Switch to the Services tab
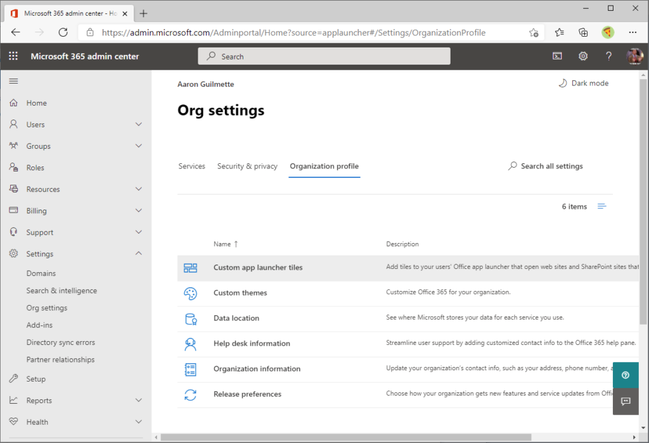Image resolution: width=649 pixels, height=443 pixels. pos(191,166)
